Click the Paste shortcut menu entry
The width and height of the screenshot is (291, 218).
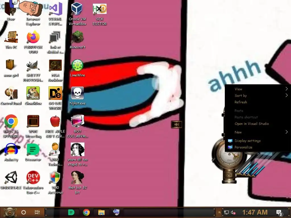pos(258,117)
